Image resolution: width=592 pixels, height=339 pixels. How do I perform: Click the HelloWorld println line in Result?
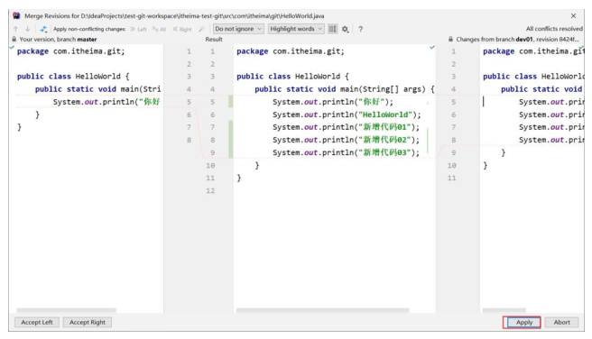[347, 115]
